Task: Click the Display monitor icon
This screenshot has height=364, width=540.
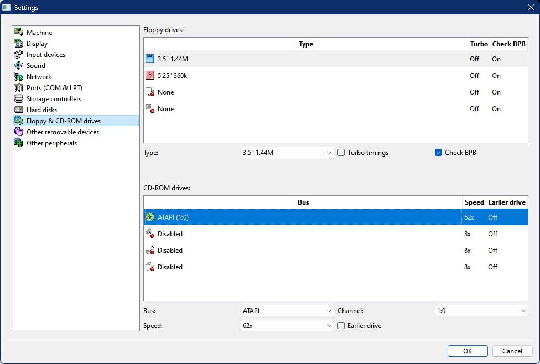Action: (19, 44)
